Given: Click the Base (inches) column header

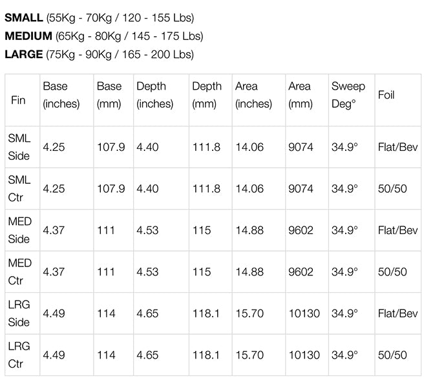Looking at the screenshot, I should [61, 95].
